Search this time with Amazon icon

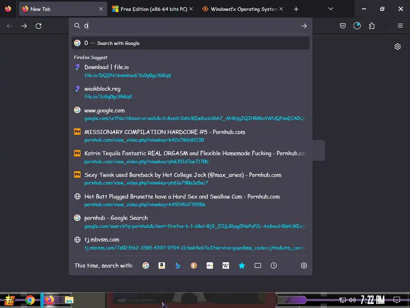click(x=162, y=265)
